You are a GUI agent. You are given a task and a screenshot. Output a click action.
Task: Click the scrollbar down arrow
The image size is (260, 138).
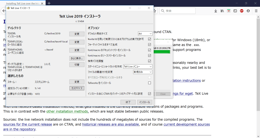pos(258,136)
